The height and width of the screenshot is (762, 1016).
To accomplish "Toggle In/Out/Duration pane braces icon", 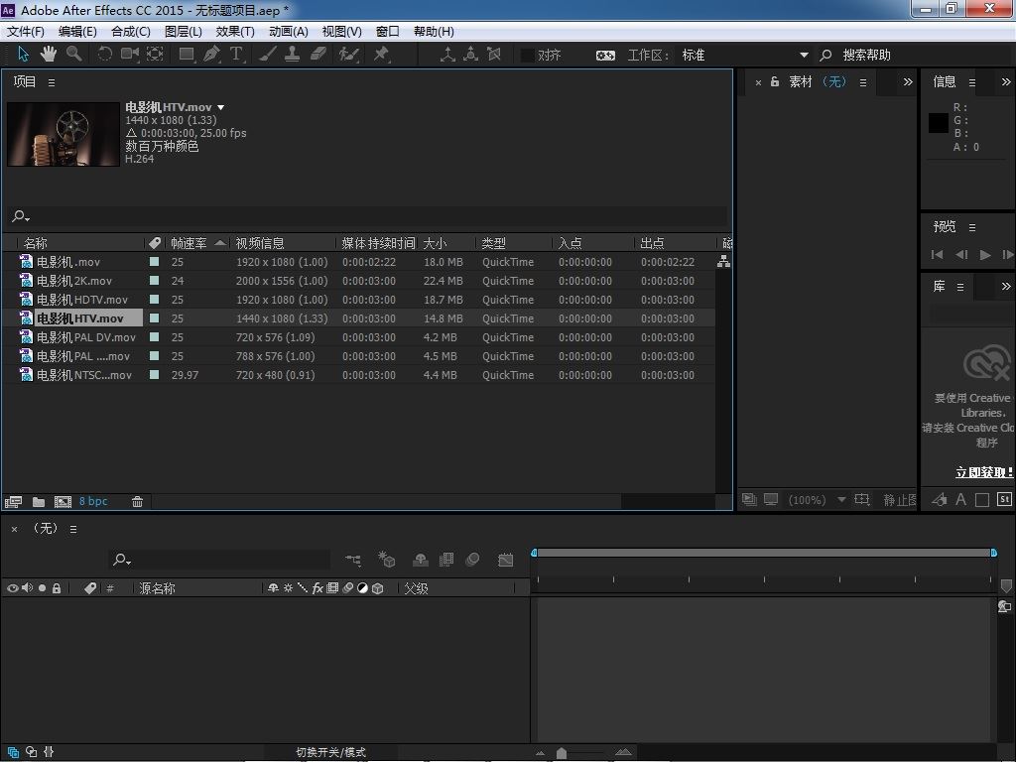I will [49, 752].
